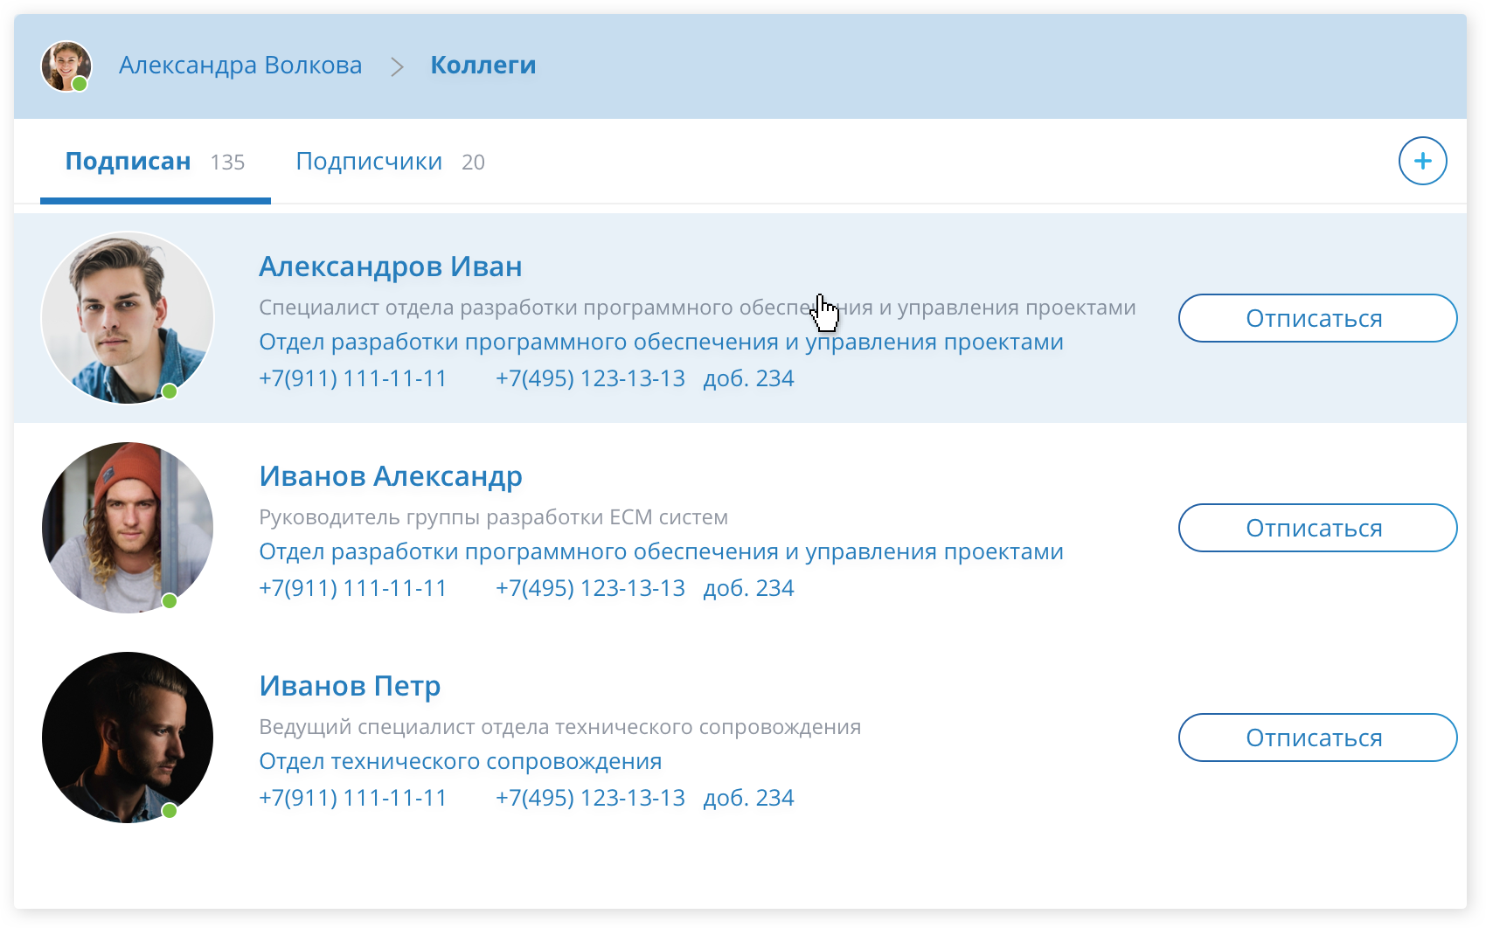Click the green online status dot on Иванов Петр's avatar

coord(170,812)
